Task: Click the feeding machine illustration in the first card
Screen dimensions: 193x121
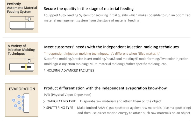Action: click(22, 23)
